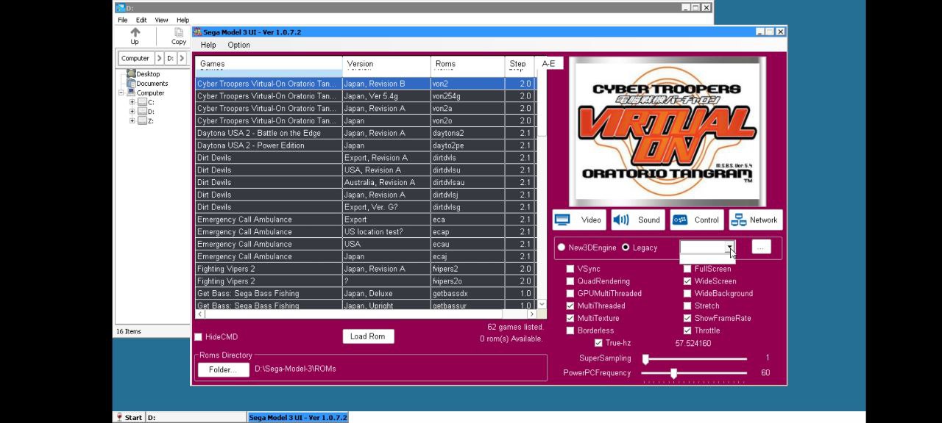Click the chevron after D: breadcrumb
Viewport: 942px width, 423px height.
click(181, 58)
